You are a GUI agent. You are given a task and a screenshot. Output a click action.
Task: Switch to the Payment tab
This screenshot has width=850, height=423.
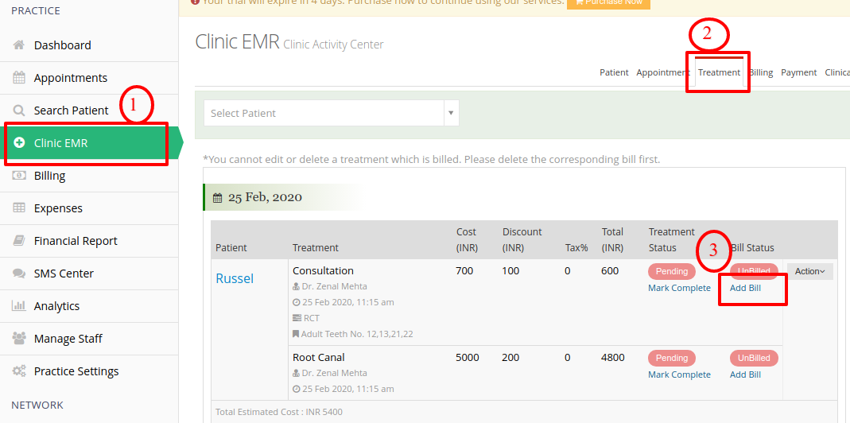tap(798, 72)
